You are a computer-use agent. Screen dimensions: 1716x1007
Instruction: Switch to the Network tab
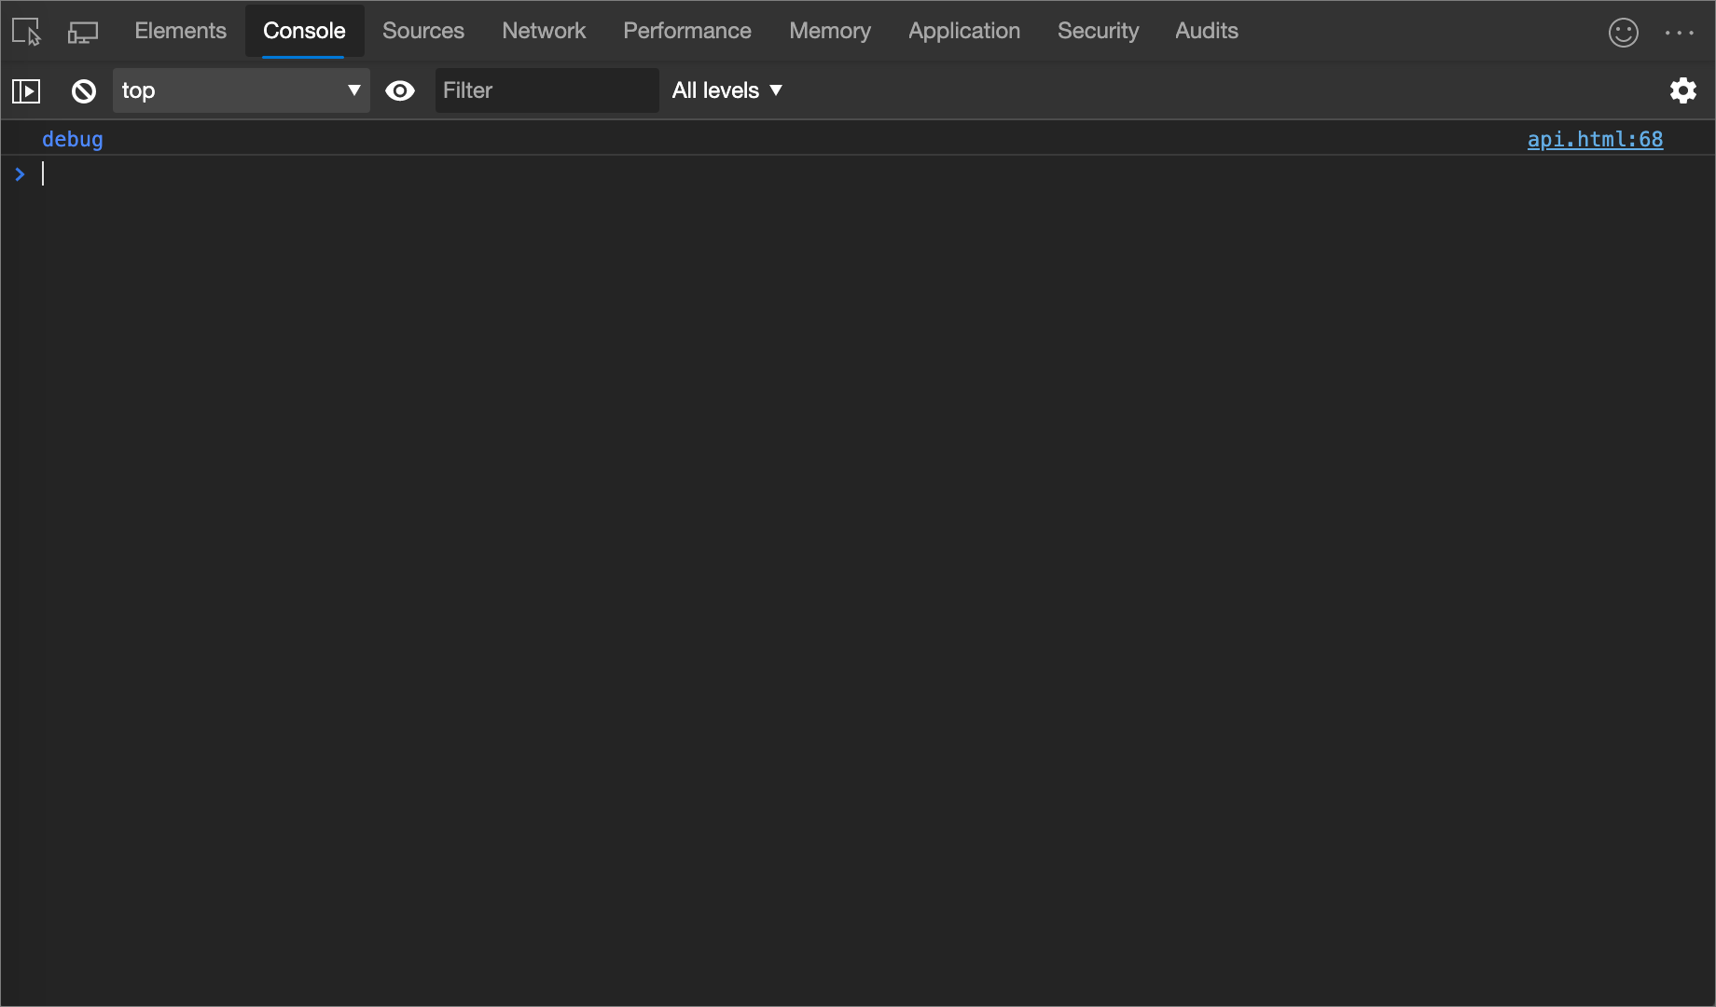[544, 31]
